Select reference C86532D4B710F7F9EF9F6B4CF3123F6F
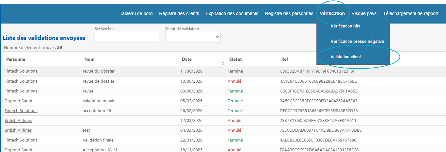Image resolution: width=446 pixels, height=152 pixels. point(317,71)
